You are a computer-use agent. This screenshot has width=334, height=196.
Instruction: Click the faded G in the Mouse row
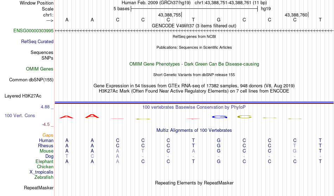click(x=295, y=151)
